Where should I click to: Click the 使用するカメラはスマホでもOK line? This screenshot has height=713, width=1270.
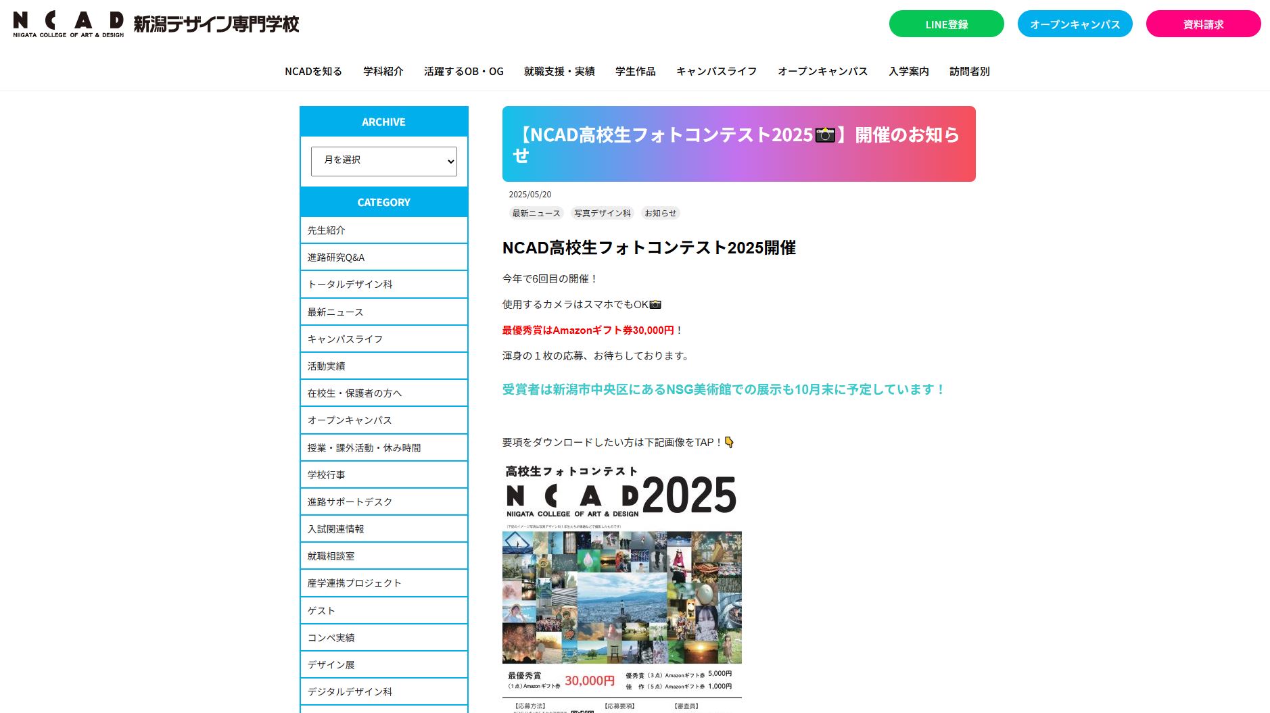click(x=582, y=305)
